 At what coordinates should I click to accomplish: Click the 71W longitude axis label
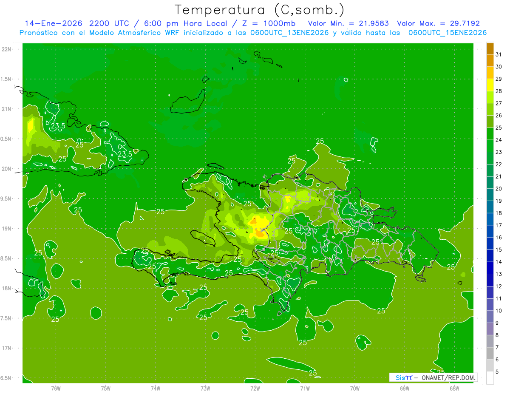[x=305, y=388]
